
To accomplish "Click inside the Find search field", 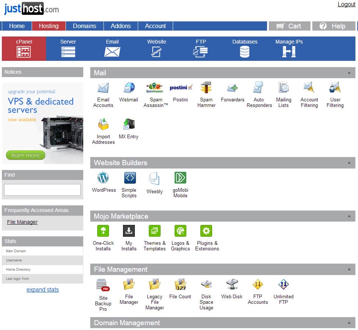I will pos(42,190).
